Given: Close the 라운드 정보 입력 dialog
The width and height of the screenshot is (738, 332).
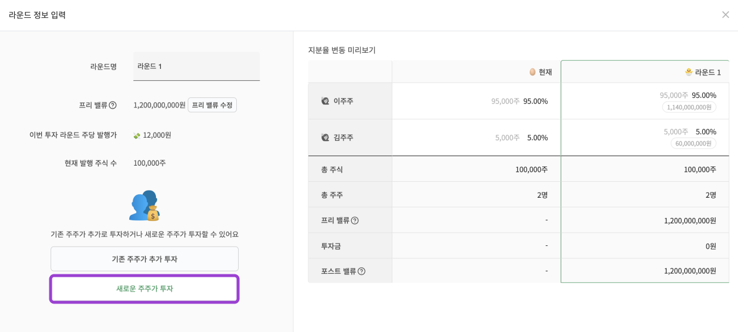Looking at the screenshot, I should (x=725, y=15).
